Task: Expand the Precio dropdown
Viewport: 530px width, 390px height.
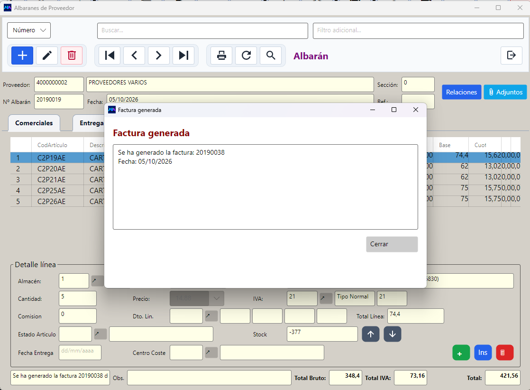Action: (216, 298)
